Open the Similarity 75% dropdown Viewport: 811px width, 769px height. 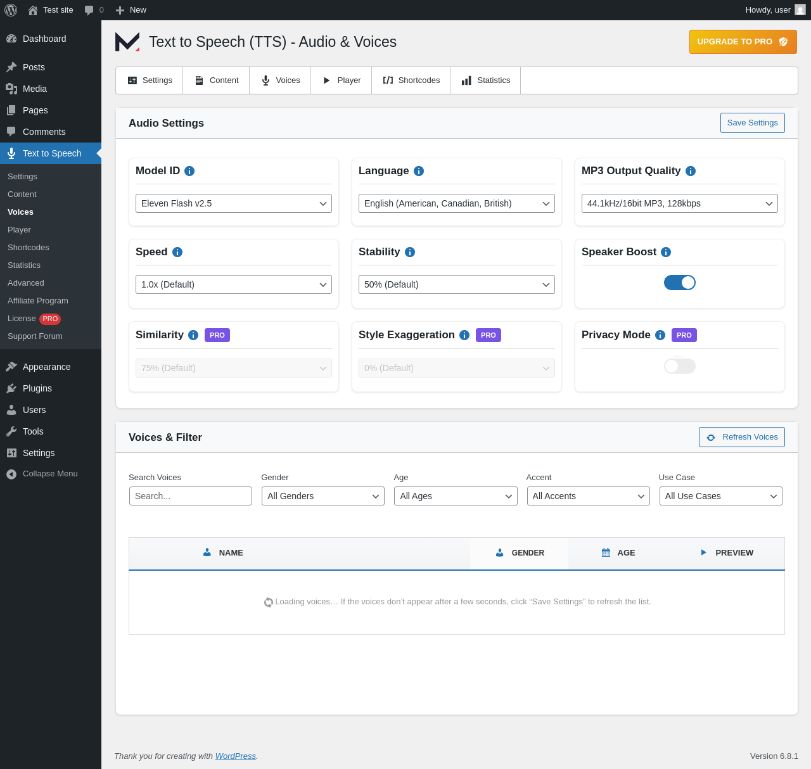234,368
